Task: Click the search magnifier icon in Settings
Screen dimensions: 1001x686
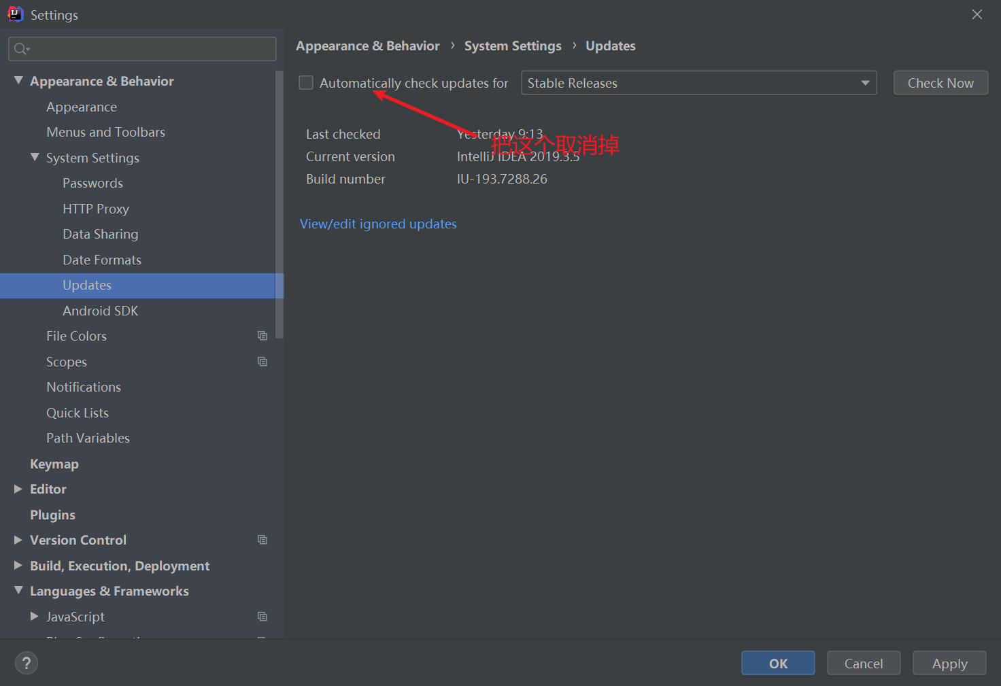Action: point(22,49)
